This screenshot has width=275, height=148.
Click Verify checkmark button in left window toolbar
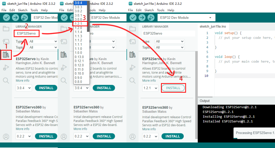point(7,18)
